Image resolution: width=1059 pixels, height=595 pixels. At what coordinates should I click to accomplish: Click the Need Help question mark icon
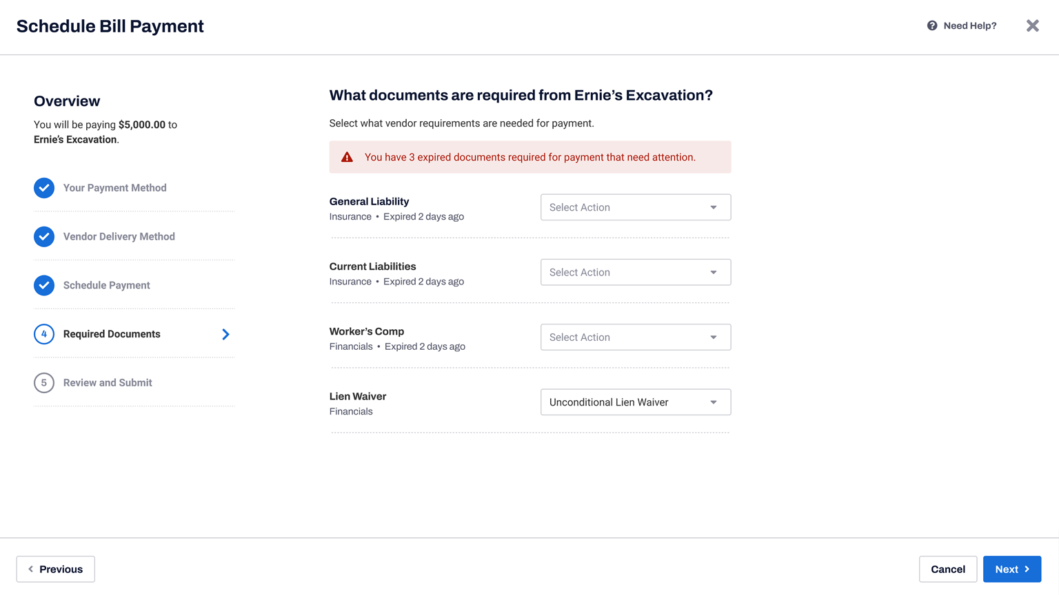932,25
